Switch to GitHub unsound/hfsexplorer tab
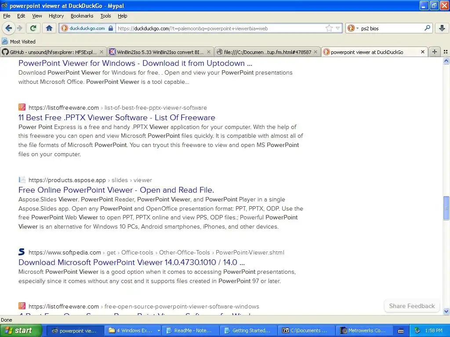 (53, 52)
